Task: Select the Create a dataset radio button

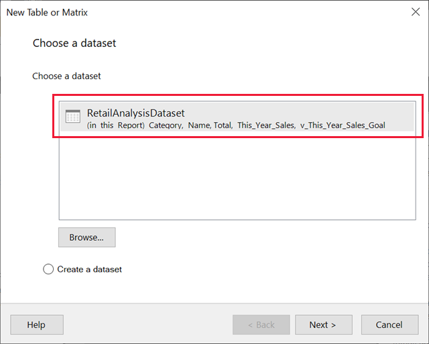Action: click(x=48, y=269)
